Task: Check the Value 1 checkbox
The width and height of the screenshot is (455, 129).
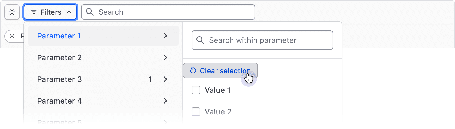Action: click(x=196, y=90)
